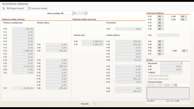Click the Przyczyna korekty text area
Viewport: 194px width, 109px height.
168,93
